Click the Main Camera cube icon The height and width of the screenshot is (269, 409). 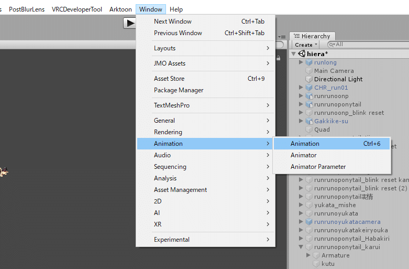[x=309, y=71]
